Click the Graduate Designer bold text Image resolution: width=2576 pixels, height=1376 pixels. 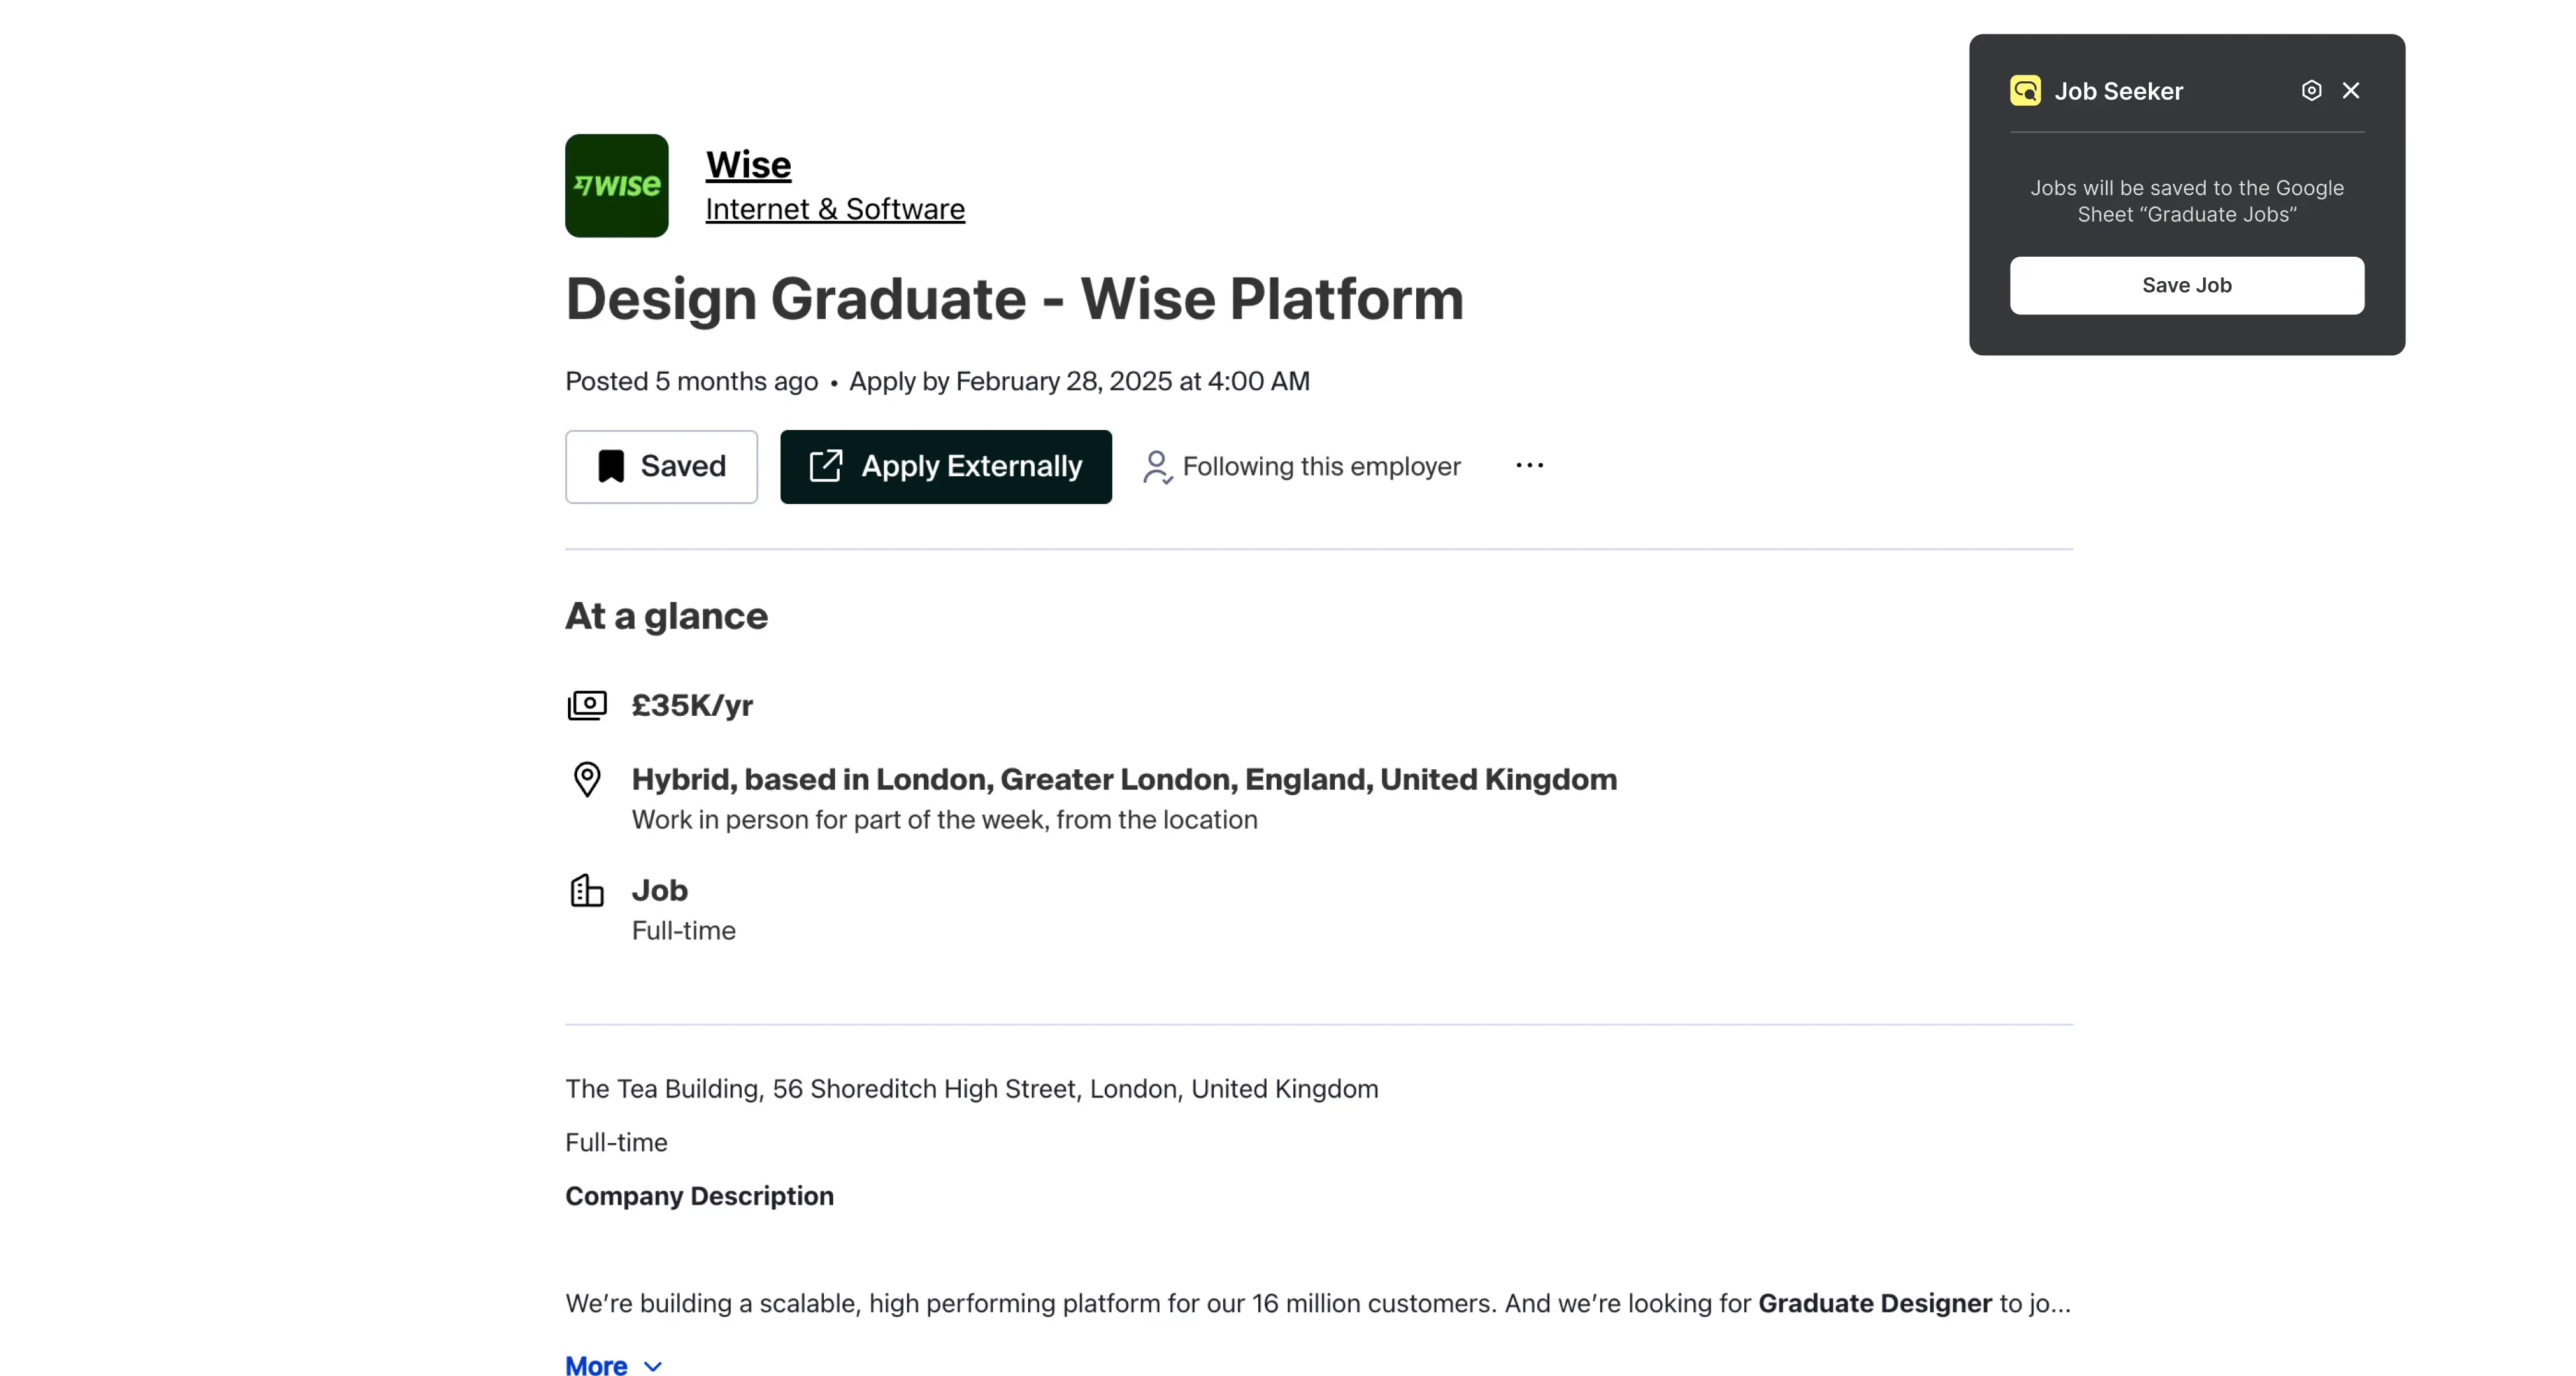coord(1875,1303)
